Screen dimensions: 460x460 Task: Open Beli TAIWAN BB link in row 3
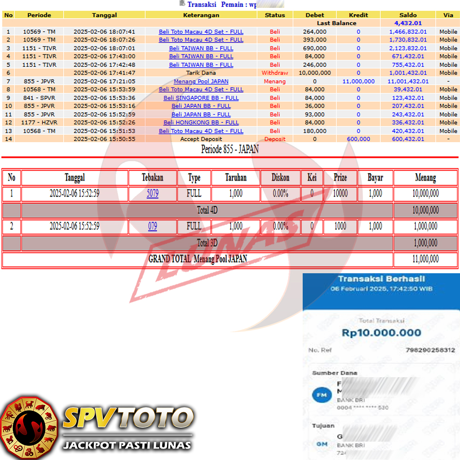coord(201,48)
